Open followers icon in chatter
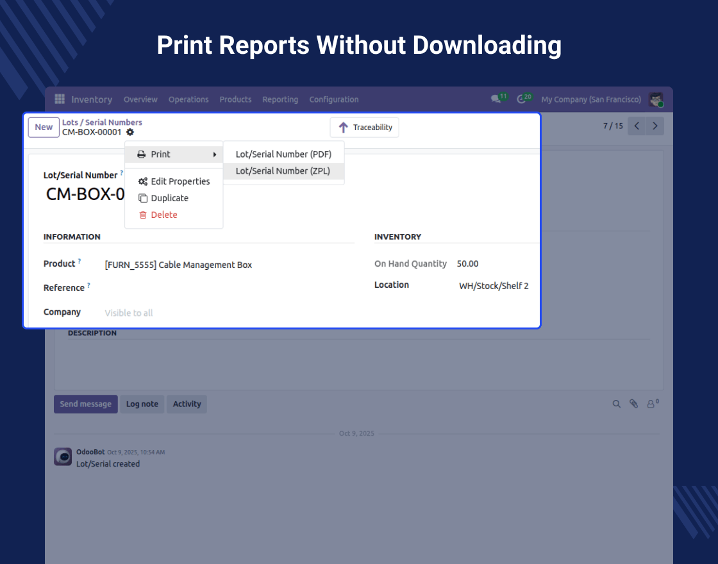This screenshot has height=564, width=718. (653, 403)
